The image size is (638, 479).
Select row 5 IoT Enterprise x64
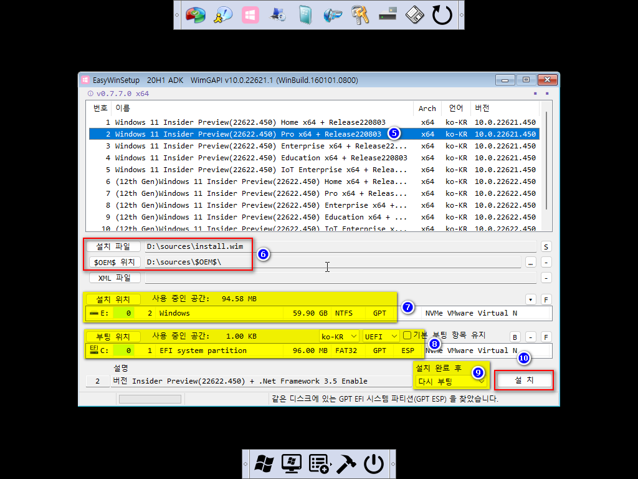click(314, 170)
